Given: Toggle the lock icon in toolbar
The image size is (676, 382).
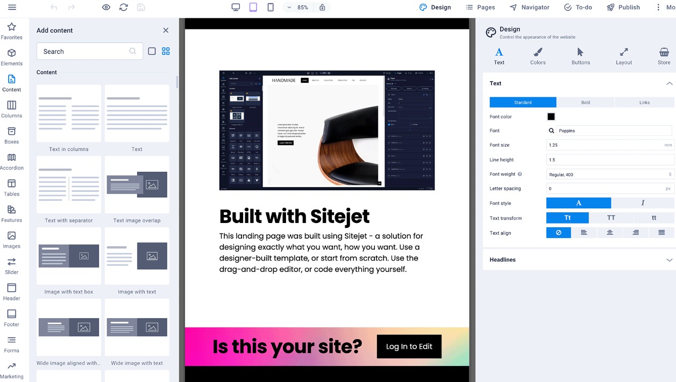Looking at the screenshot, I should (322, 7).
